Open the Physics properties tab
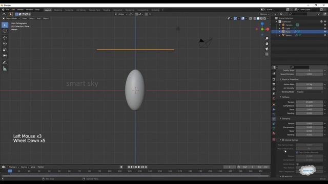Viewport: 328px width, 184px height. (x=274, y=119)
